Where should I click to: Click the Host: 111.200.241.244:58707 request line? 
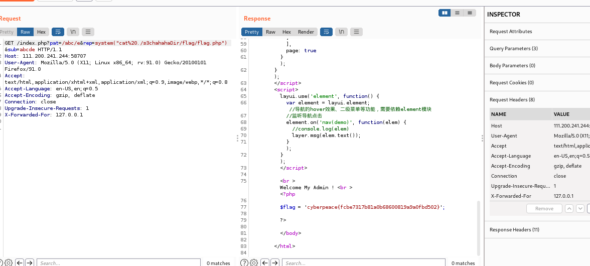pyautogui.click(x=45, y=56)
